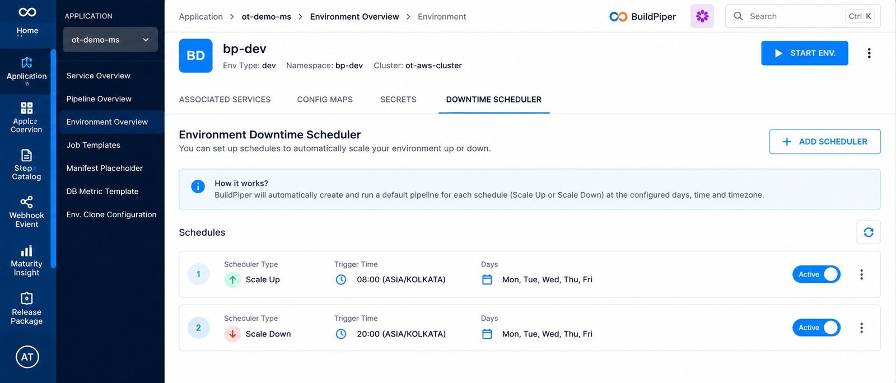The height and width of the screenshot is (383, 896).
Task: Click the BD environment badge
Action: point(195,55)
